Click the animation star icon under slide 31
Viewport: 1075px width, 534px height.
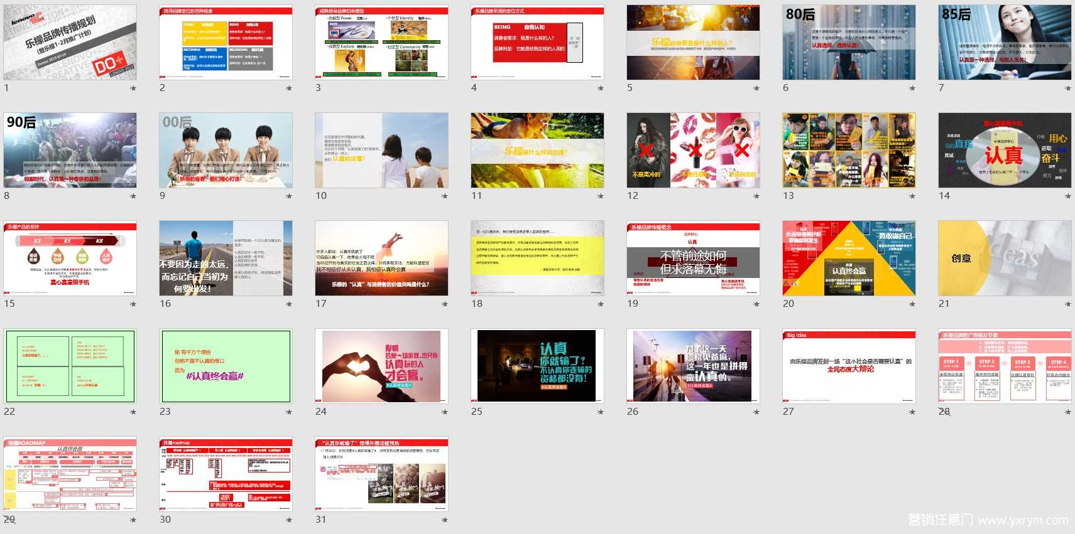click(x=445, y=520)
